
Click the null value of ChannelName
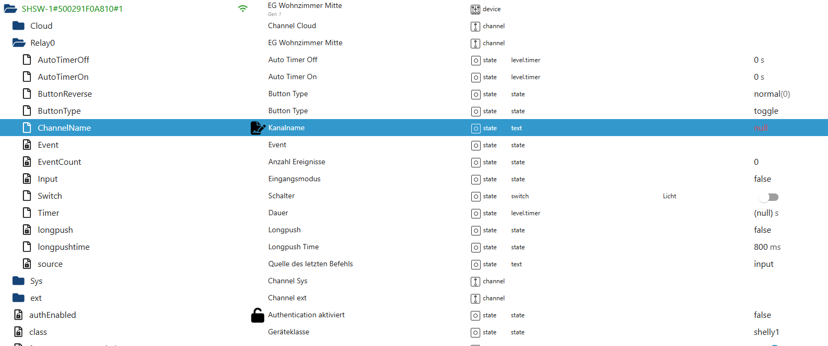[761, 128]
